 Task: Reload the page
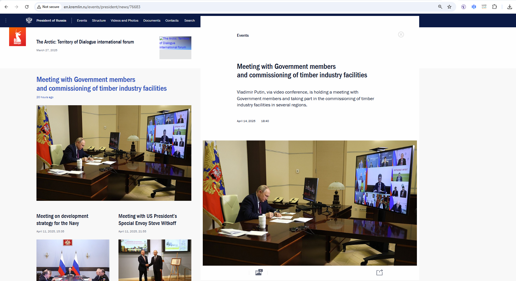tap(27, 7)
